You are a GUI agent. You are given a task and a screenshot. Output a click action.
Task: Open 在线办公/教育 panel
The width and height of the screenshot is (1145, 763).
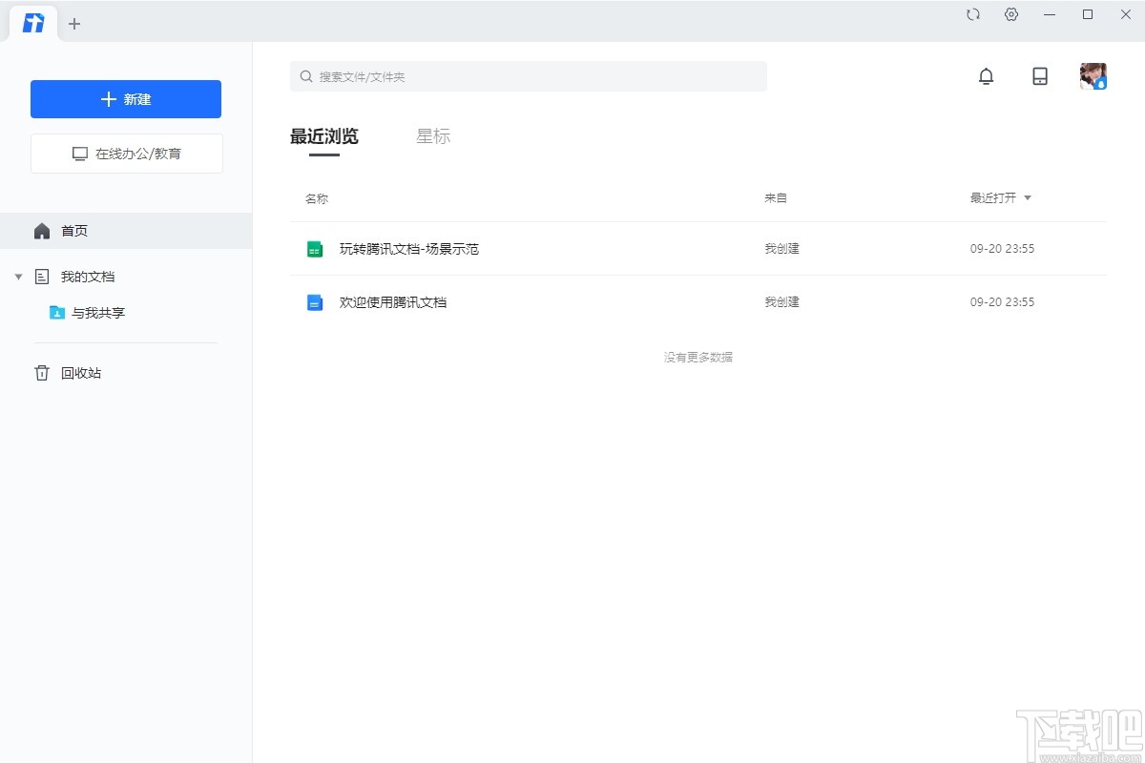pos(125,153)
